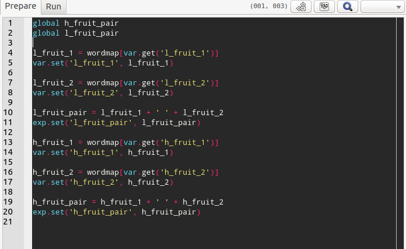The image size is (406, 249).
Task: Click line number 10 in the gutter
Action: pos(8,113)
